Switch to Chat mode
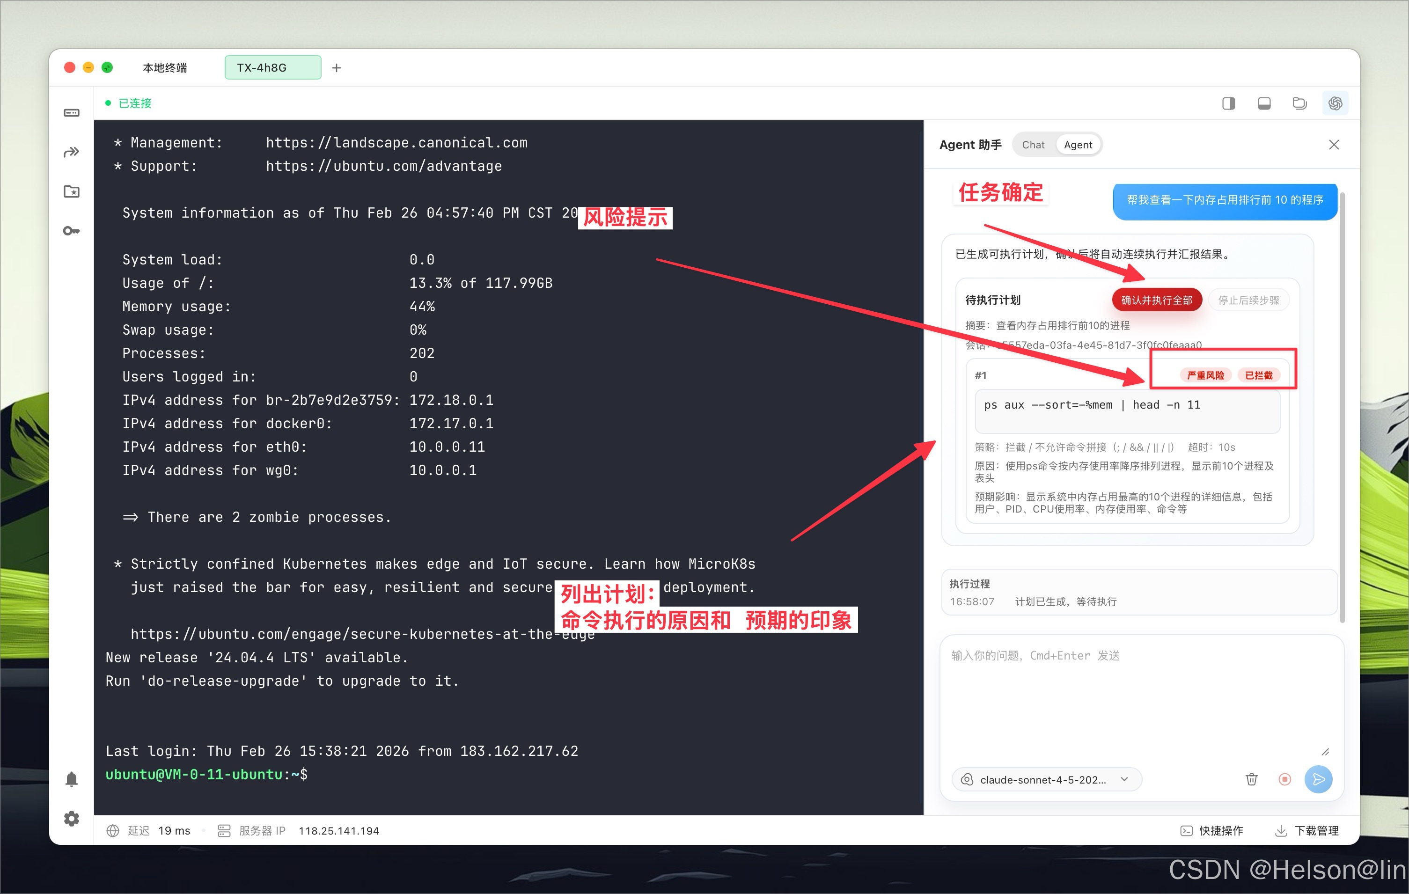 [1033, 145]
